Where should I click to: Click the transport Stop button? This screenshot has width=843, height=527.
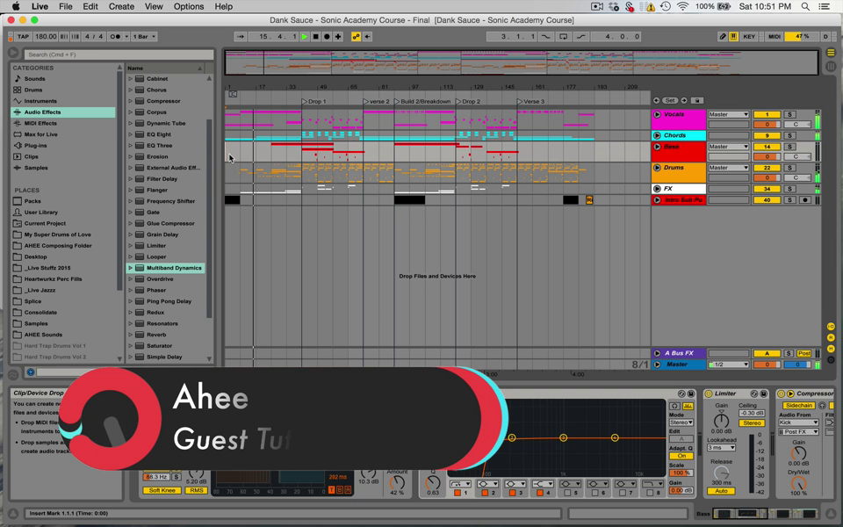point(315,37)
